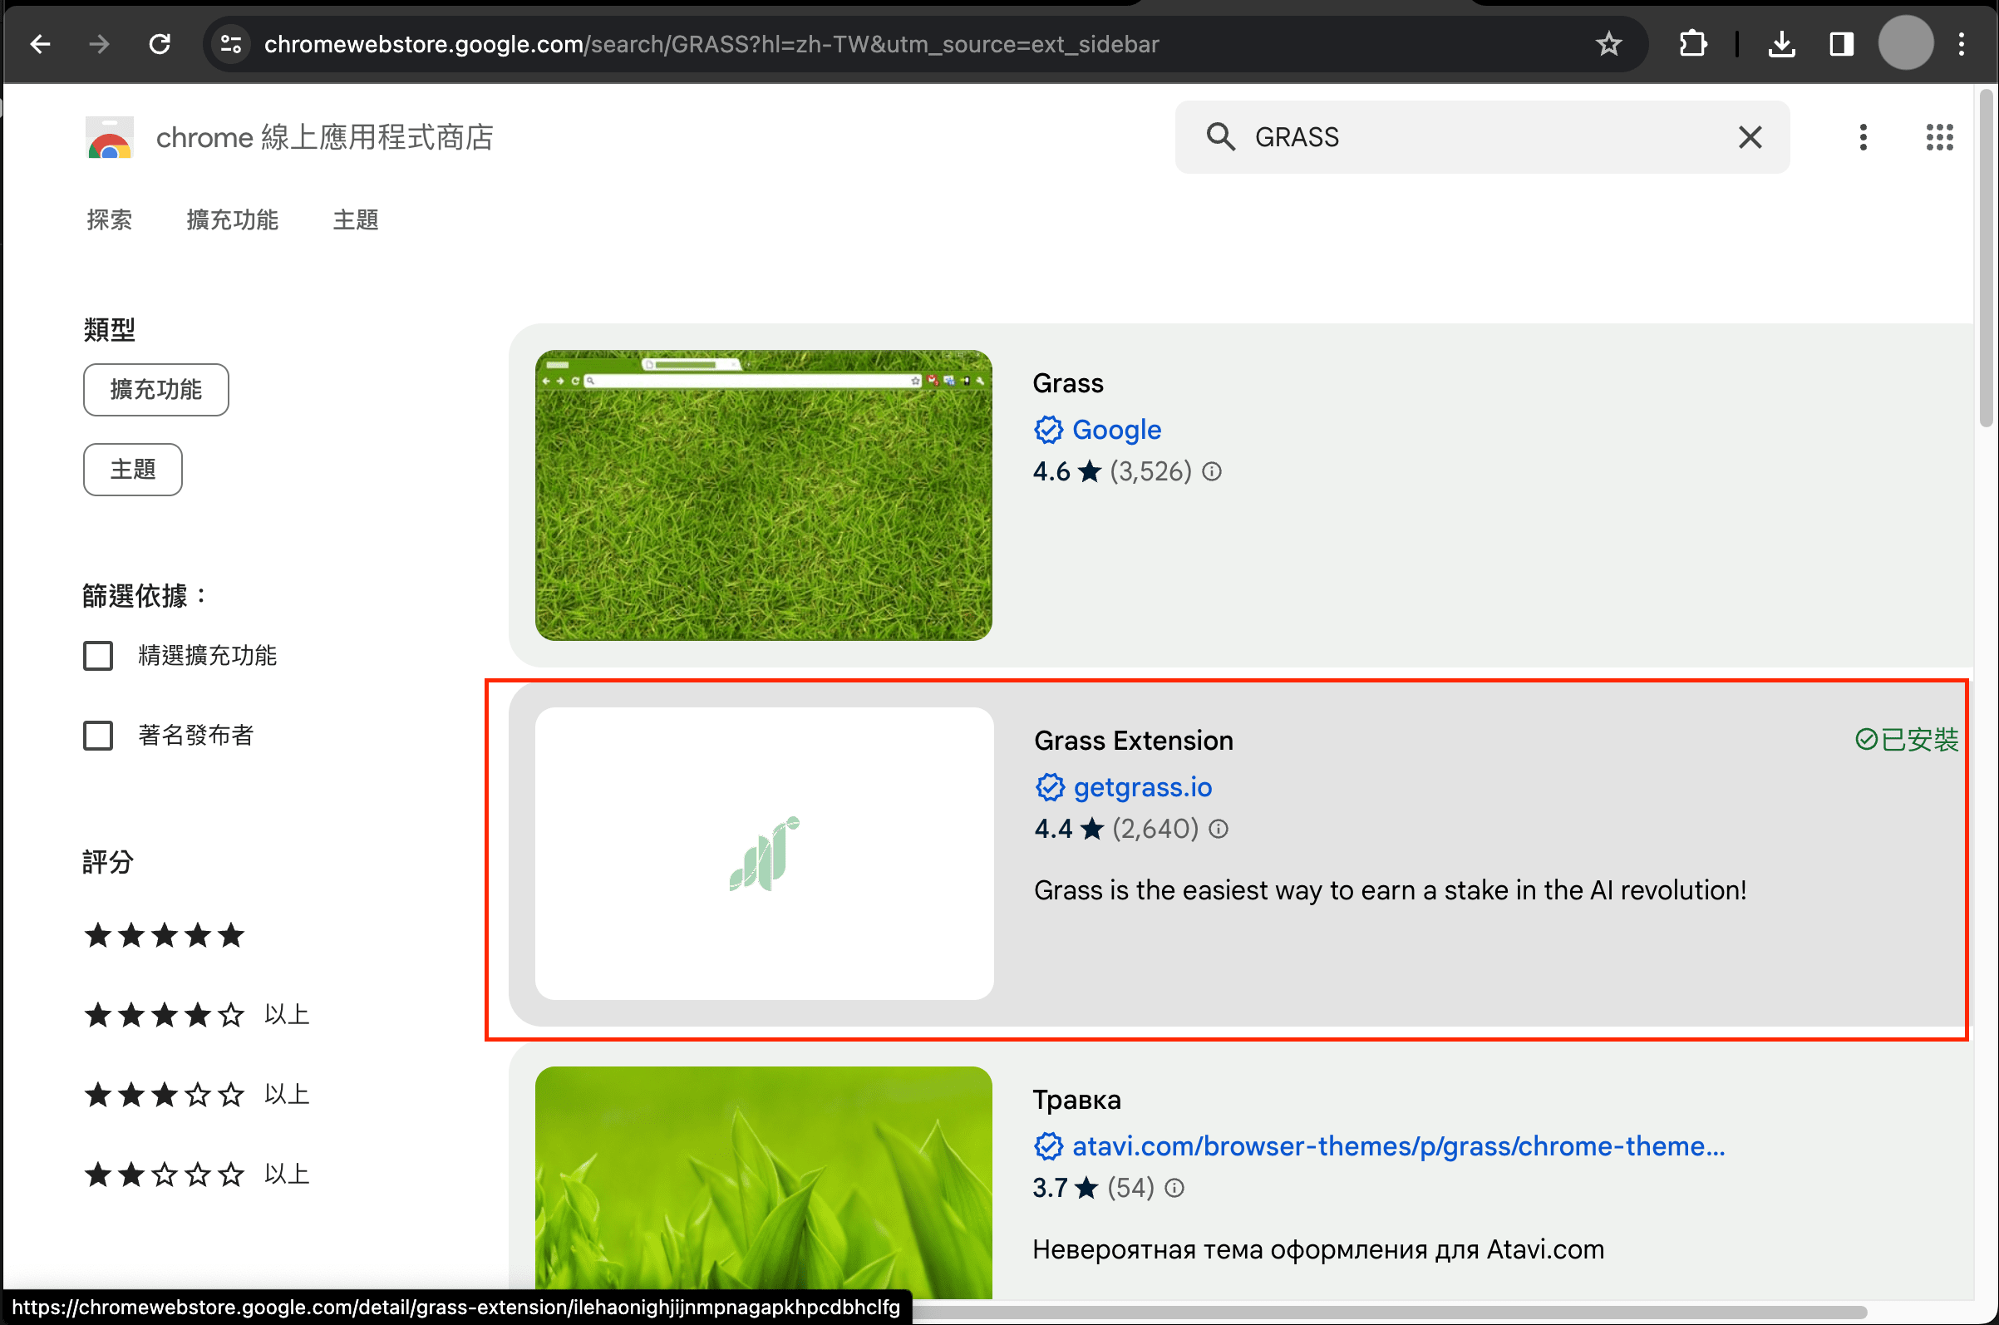Open the extensions puzzle-piece icon
Image resolution: width=1999 pixels, height=1325 pixels.
[x=1692, y=44]
